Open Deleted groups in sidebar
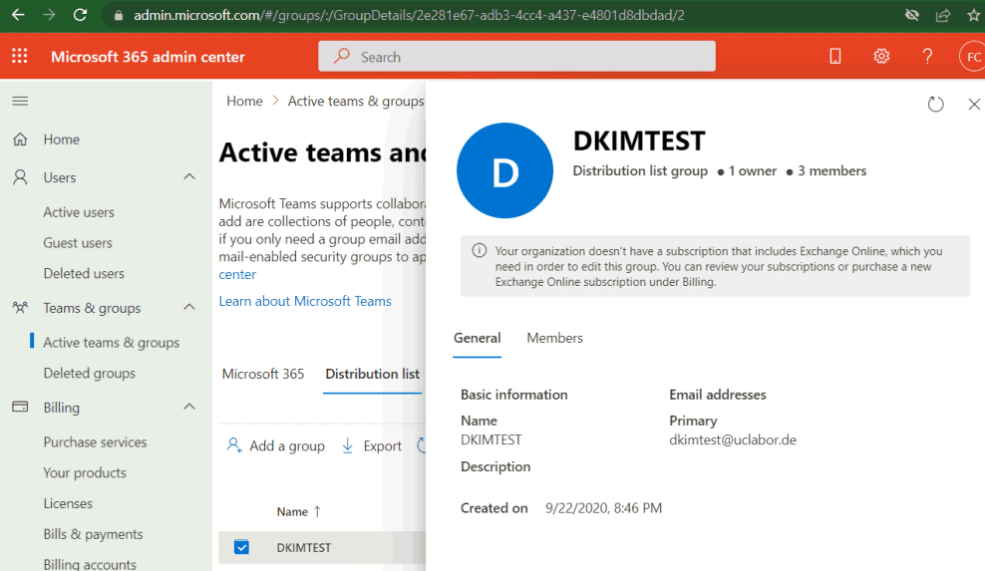Image resolution: width=985 pixels, height=571 pixels. click(89, 373)
